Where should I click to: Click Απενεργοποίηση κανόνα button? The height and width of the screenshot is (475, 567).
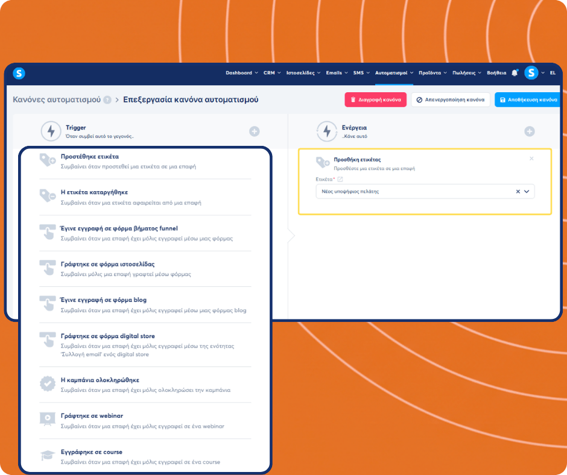[x=451, y=100]
